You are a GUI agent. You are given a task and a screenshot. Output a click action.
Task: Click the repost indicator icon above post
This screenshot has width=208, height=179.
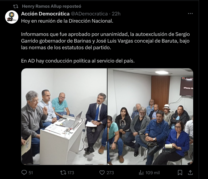[x=16, y=6]
